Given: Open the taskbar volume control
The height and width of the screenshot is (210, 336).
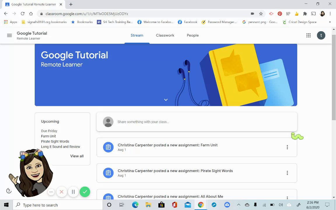Looking at the screenshot, I should click(281, 205).
